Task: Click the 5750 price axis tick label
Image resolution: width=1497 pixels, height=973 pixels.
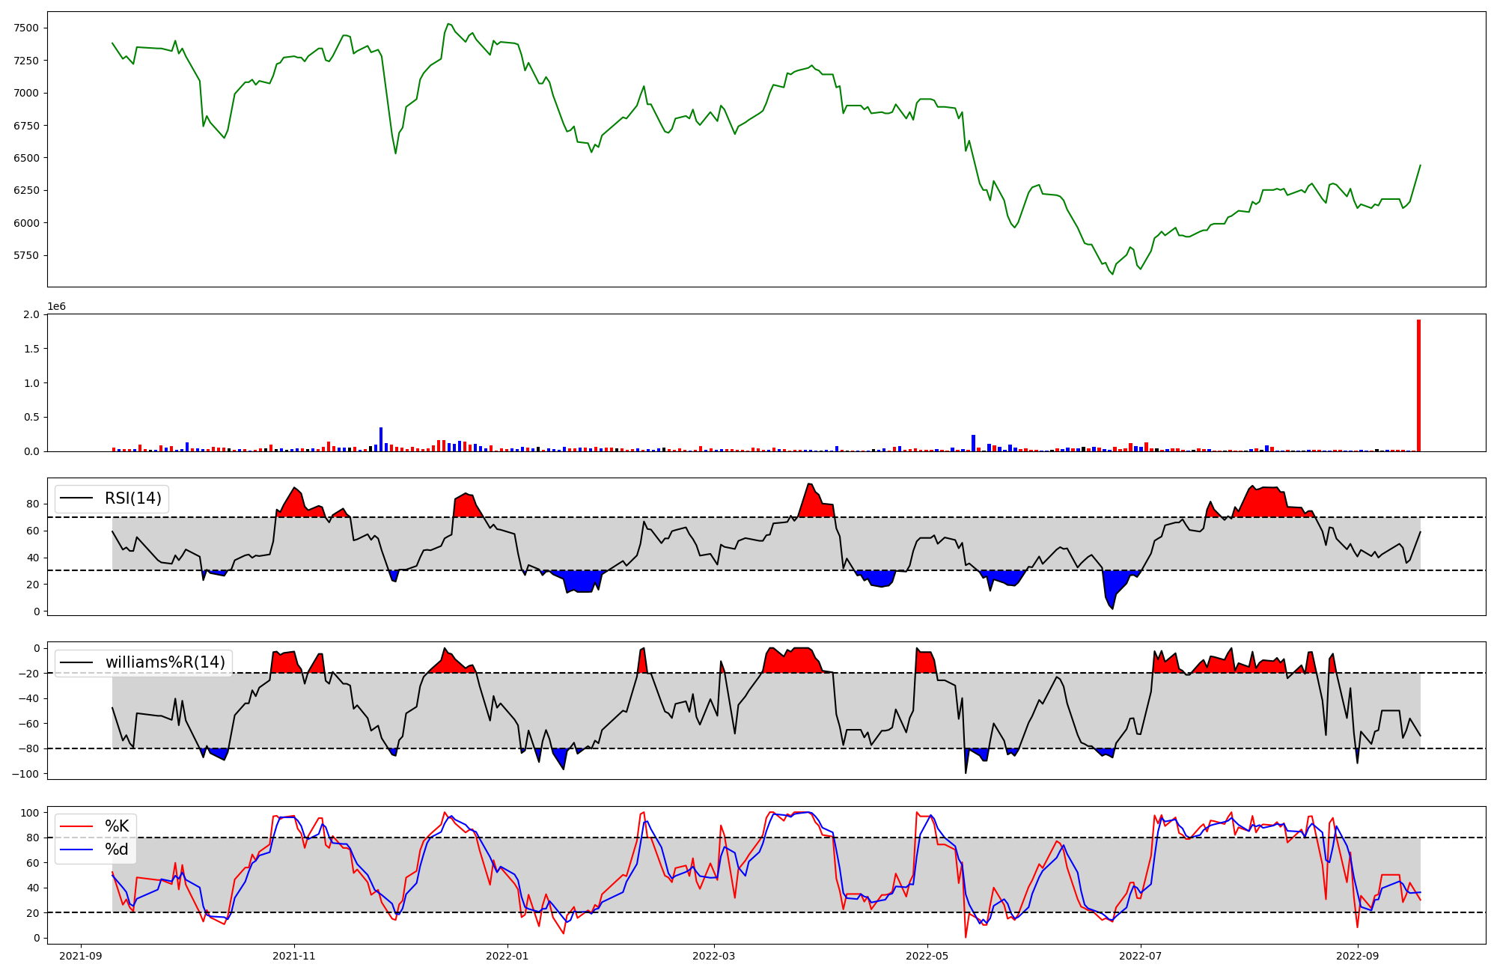Action: click(x=26, y=256)
